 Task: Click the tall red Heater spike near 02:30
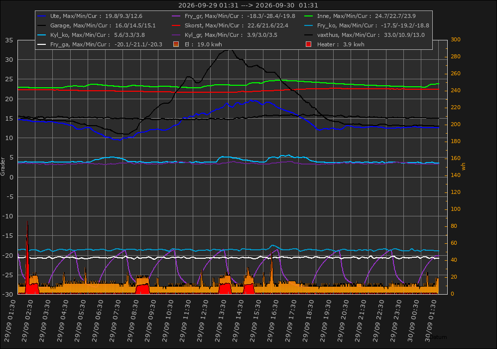[27, 257]
